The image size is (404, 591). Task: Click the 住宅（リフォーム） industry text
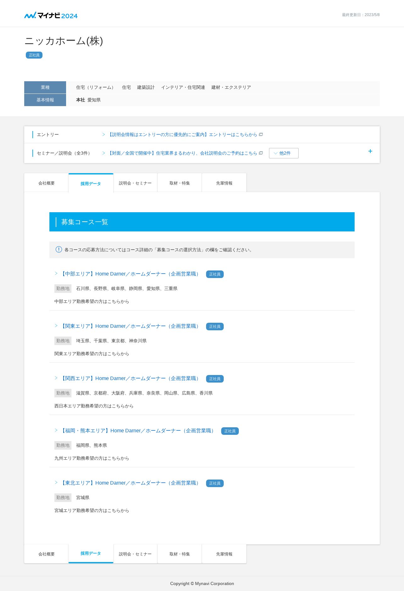(x=96, y=87)
